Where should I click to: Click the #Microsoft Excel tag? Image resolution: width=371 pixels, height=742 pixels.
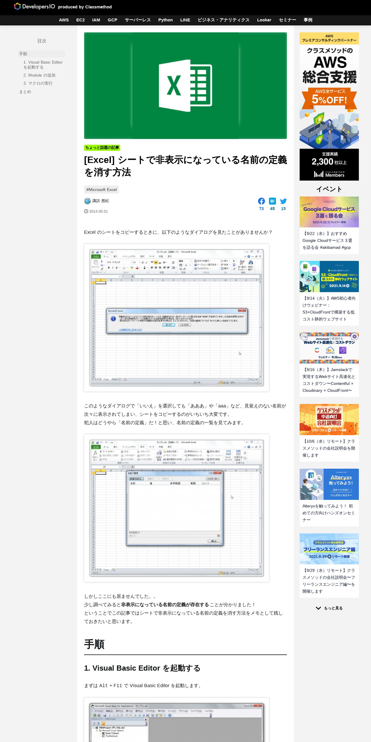click(x=101, y=190)
